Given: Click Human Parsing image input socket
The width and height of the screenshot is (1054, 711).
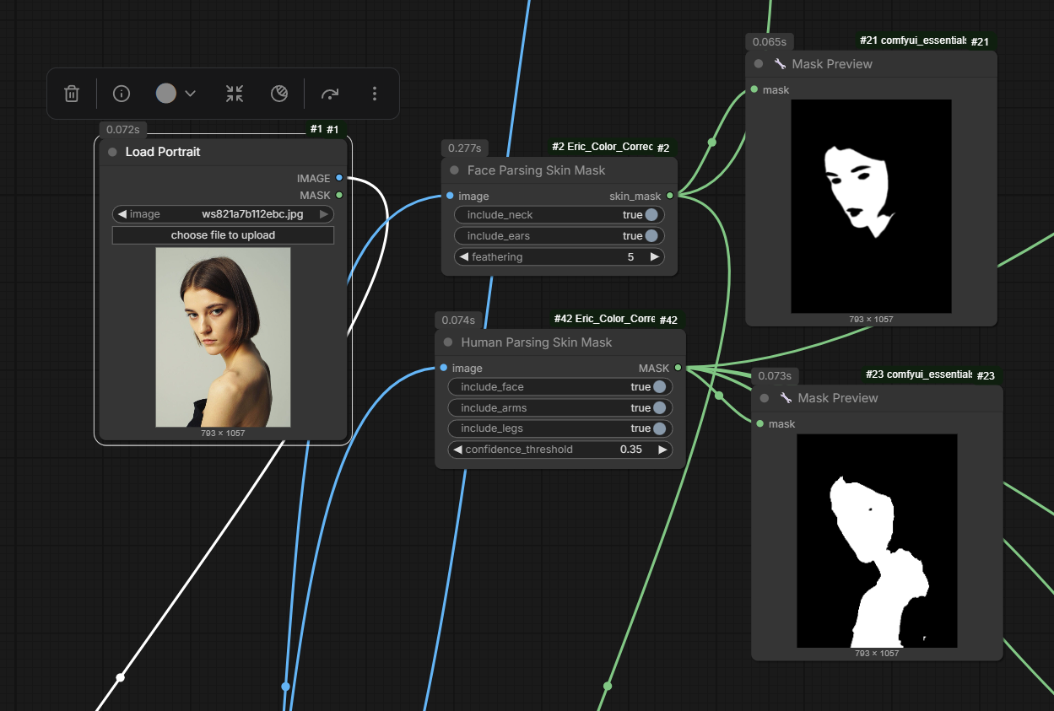Looking at the screenshot, I should pyautogui.click(x=444, y=368).
